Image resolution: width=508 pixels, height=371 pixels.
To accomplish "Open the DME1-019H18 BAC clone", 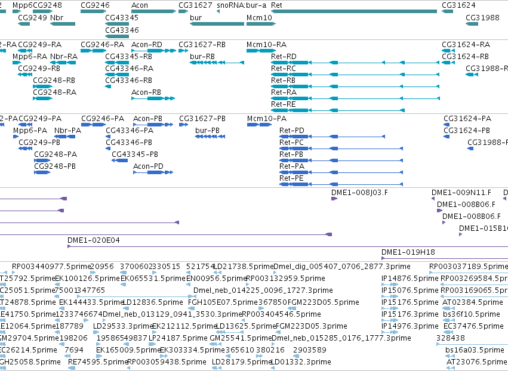I will coord(408,252).
